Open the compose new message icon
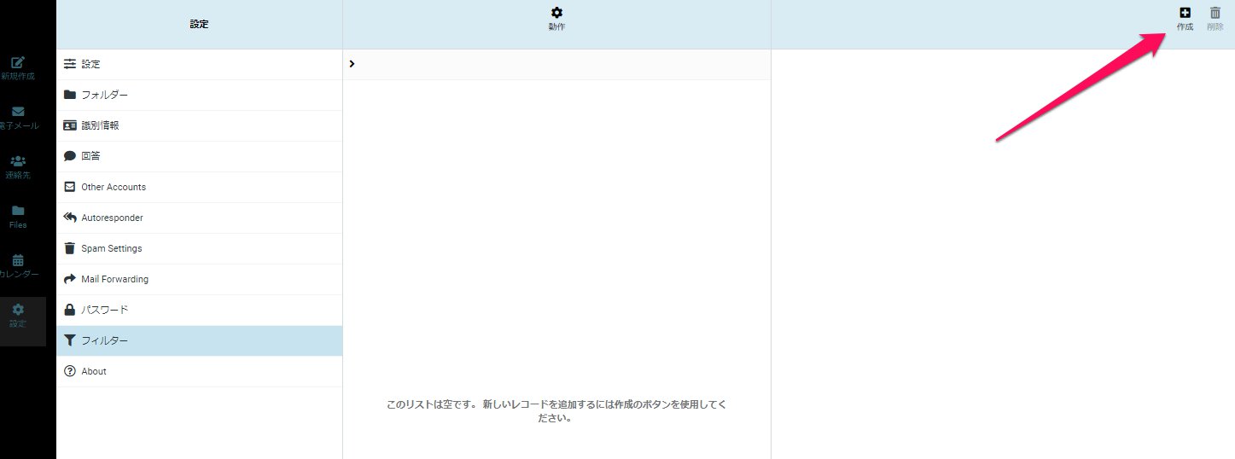Image resolution: width=1235 pixels, height=459 pixels. 18,62
